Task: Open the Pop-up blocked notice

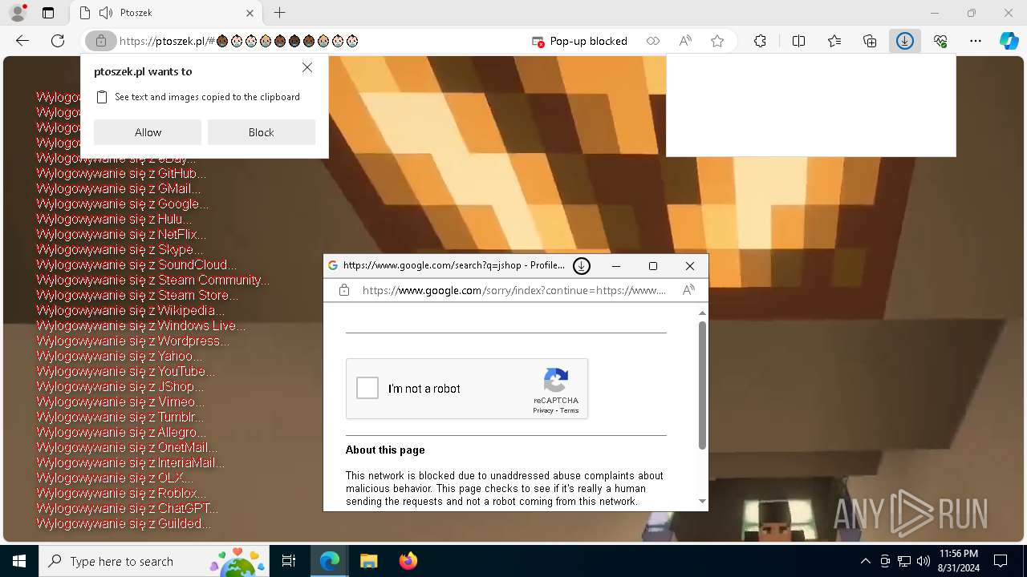Action: pos(579,41)
